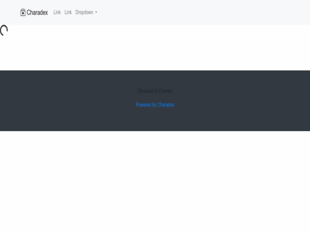Click the loading spinner below the navbar

coord(4,30)
